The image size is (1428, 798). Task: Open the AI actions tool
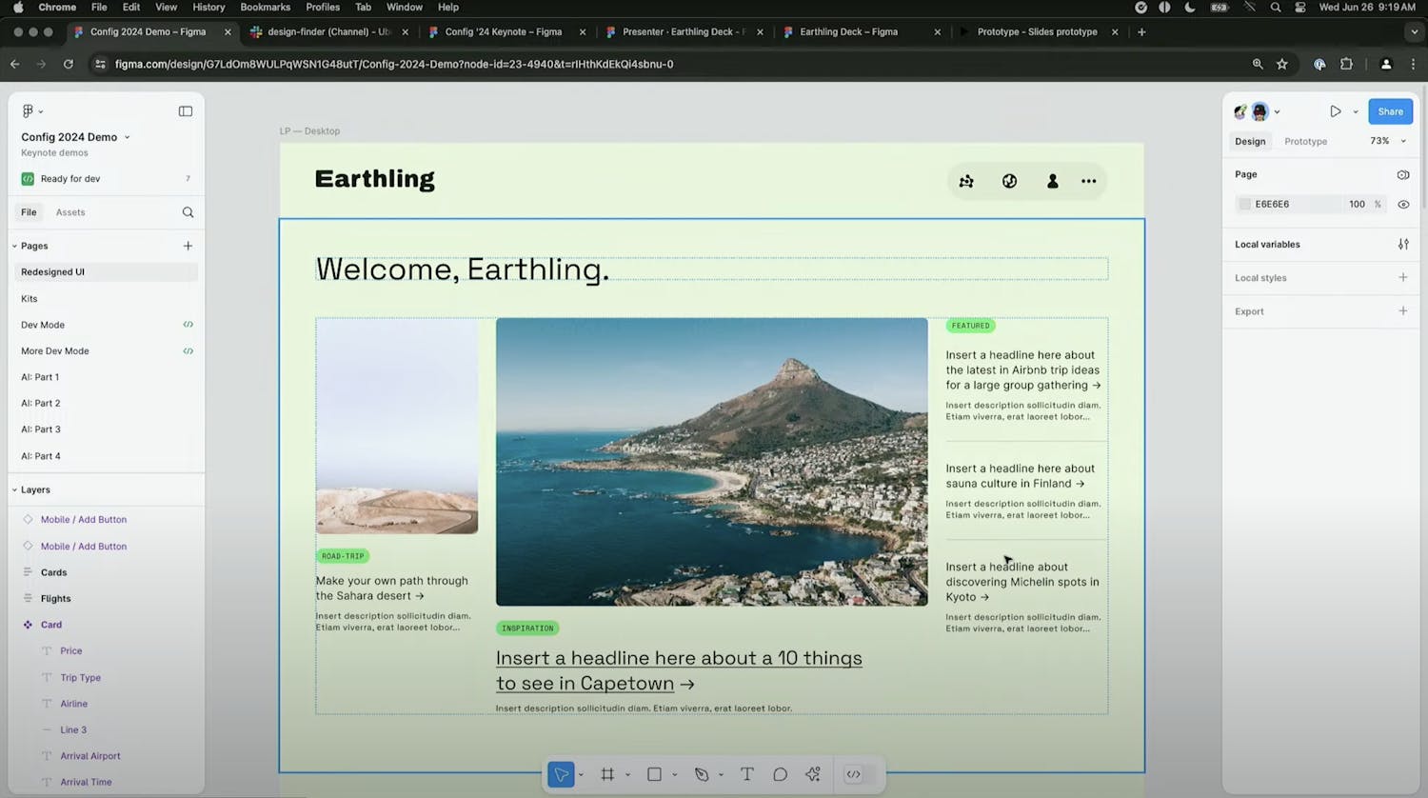tap(813, 774)
